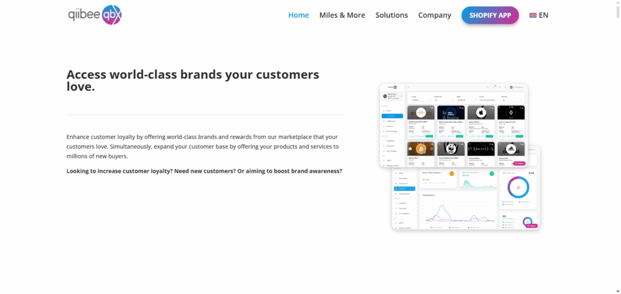Select the adidas logo brand card
The width and height of the screenshot is (621, 294).
click(x=509, y=149)
